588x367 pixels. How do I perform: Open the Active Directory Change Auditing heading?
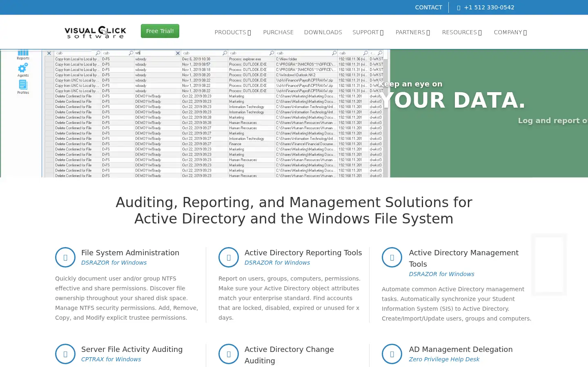tap(289, 355)
